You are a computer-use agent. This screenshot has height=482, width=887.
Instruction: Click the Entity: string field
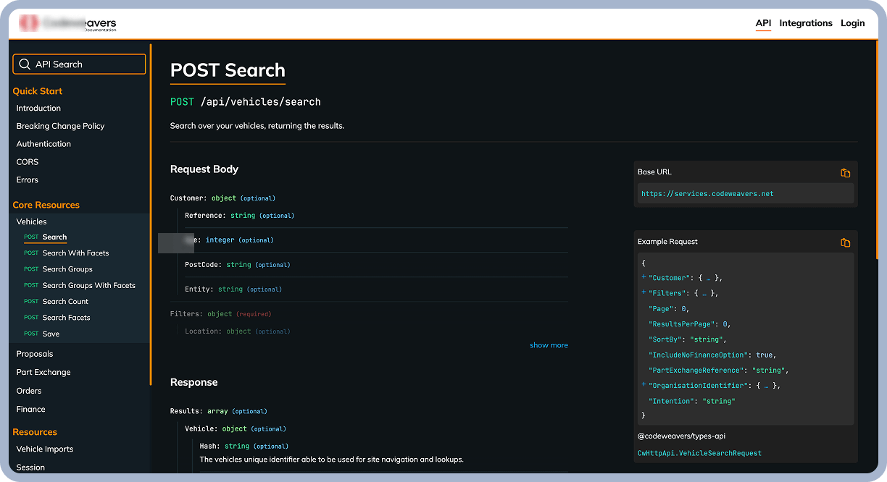click(x=233, y=289)
